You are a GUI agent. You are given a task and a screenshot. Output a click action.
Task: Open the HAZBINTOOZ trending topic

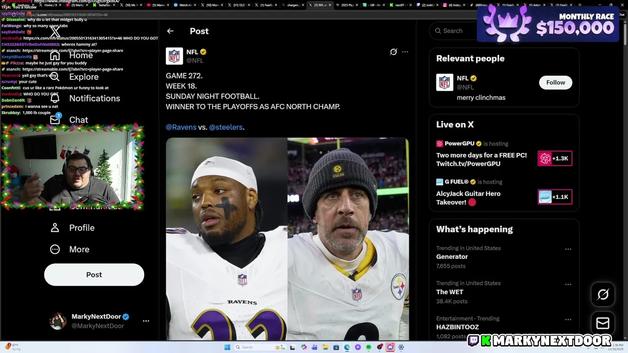457,327
